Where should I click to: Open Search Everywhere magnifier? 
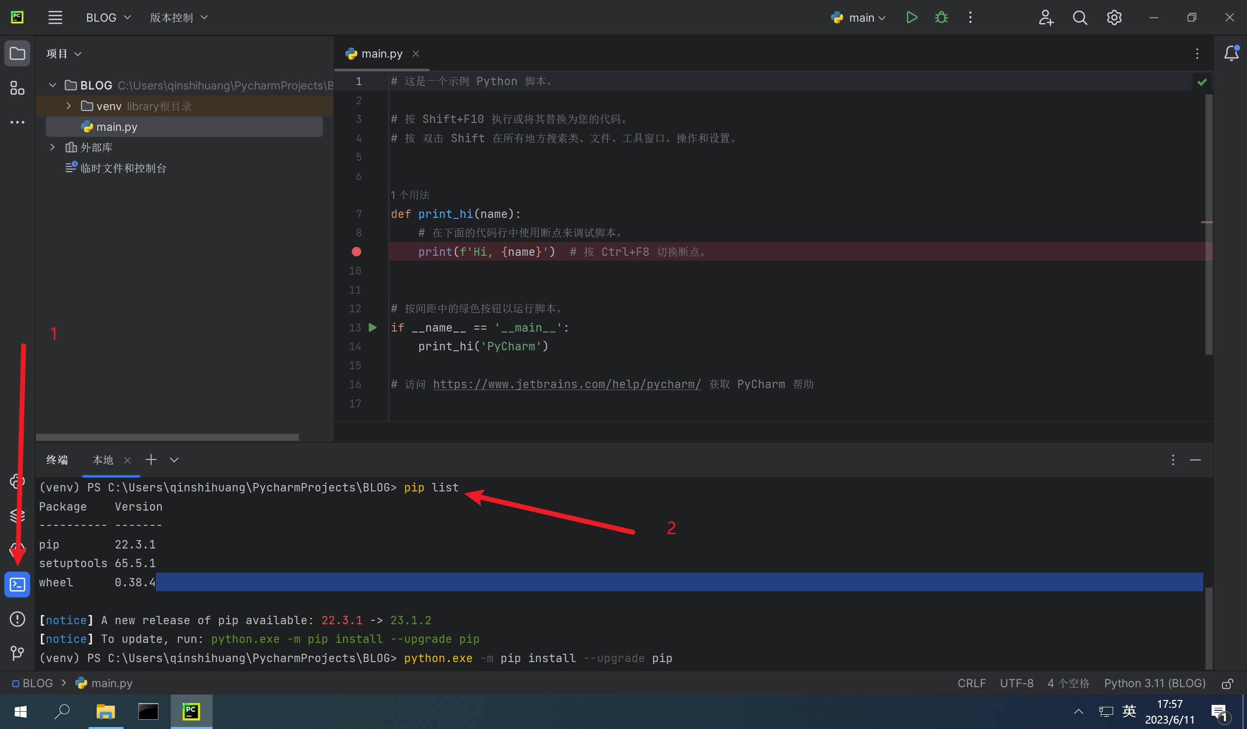[x=1080, y=17]
